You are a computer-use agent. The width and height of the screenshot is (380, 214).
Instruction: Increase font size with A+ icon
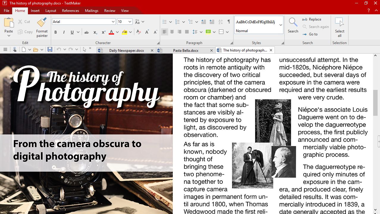[147, 32]
